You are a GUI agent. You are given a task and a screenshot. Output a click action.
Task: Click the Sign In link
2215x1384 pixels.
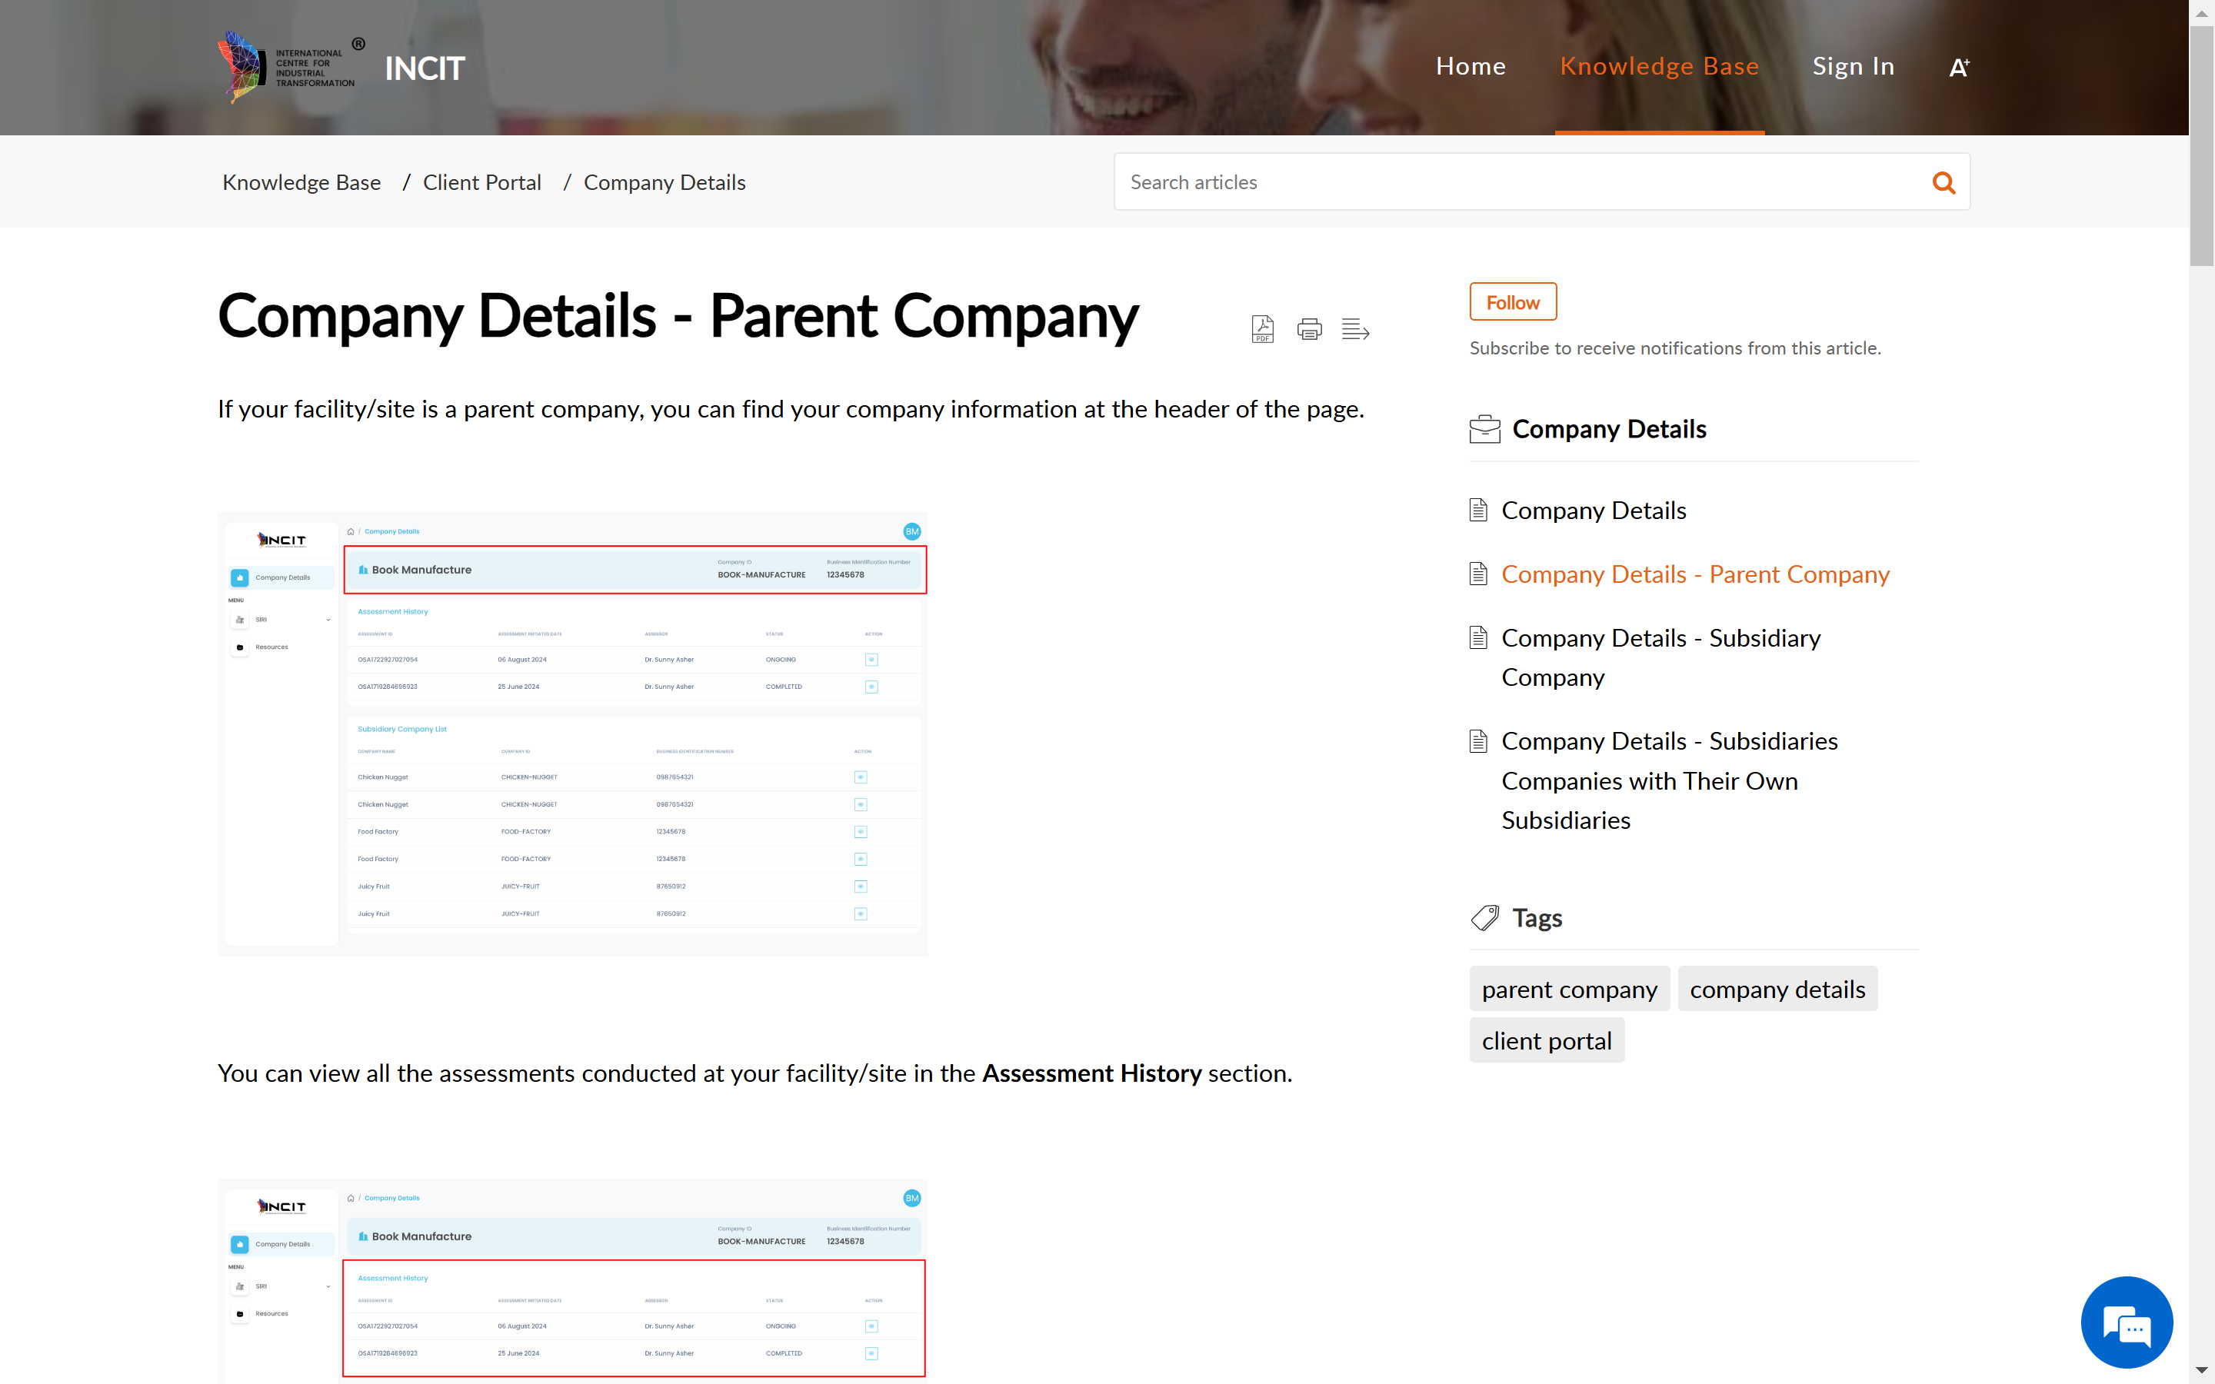pyautogui.click(x=1853, y=67)
